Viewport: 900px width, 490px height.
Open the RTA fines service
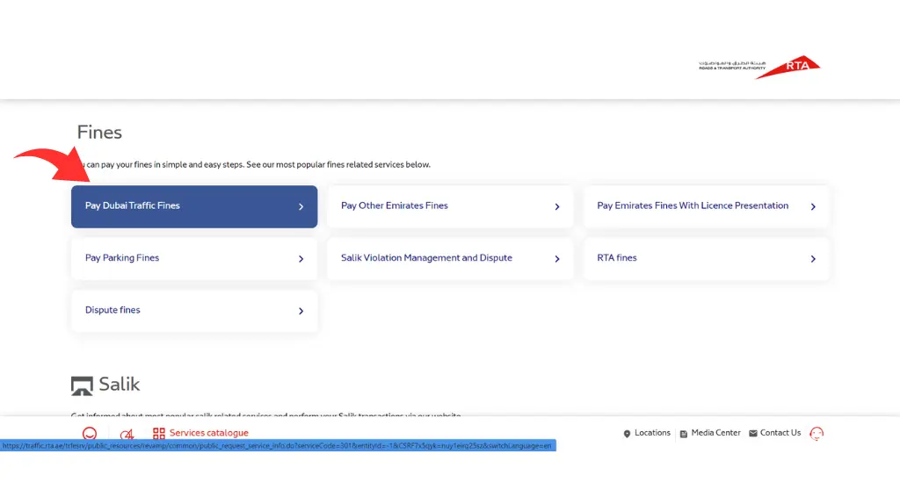click(x=706, y=259)
